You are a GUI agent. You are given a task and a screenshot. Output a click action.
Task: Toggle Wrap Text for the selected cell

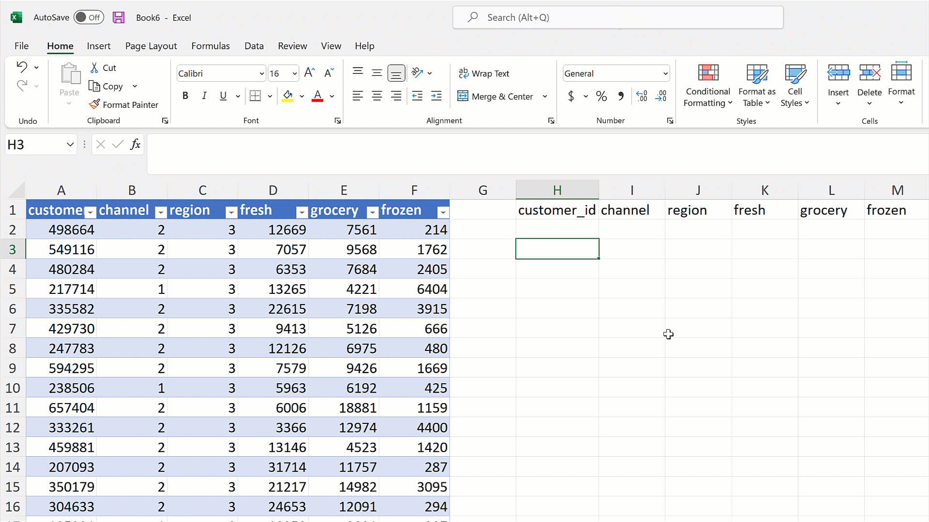[485, 73]
